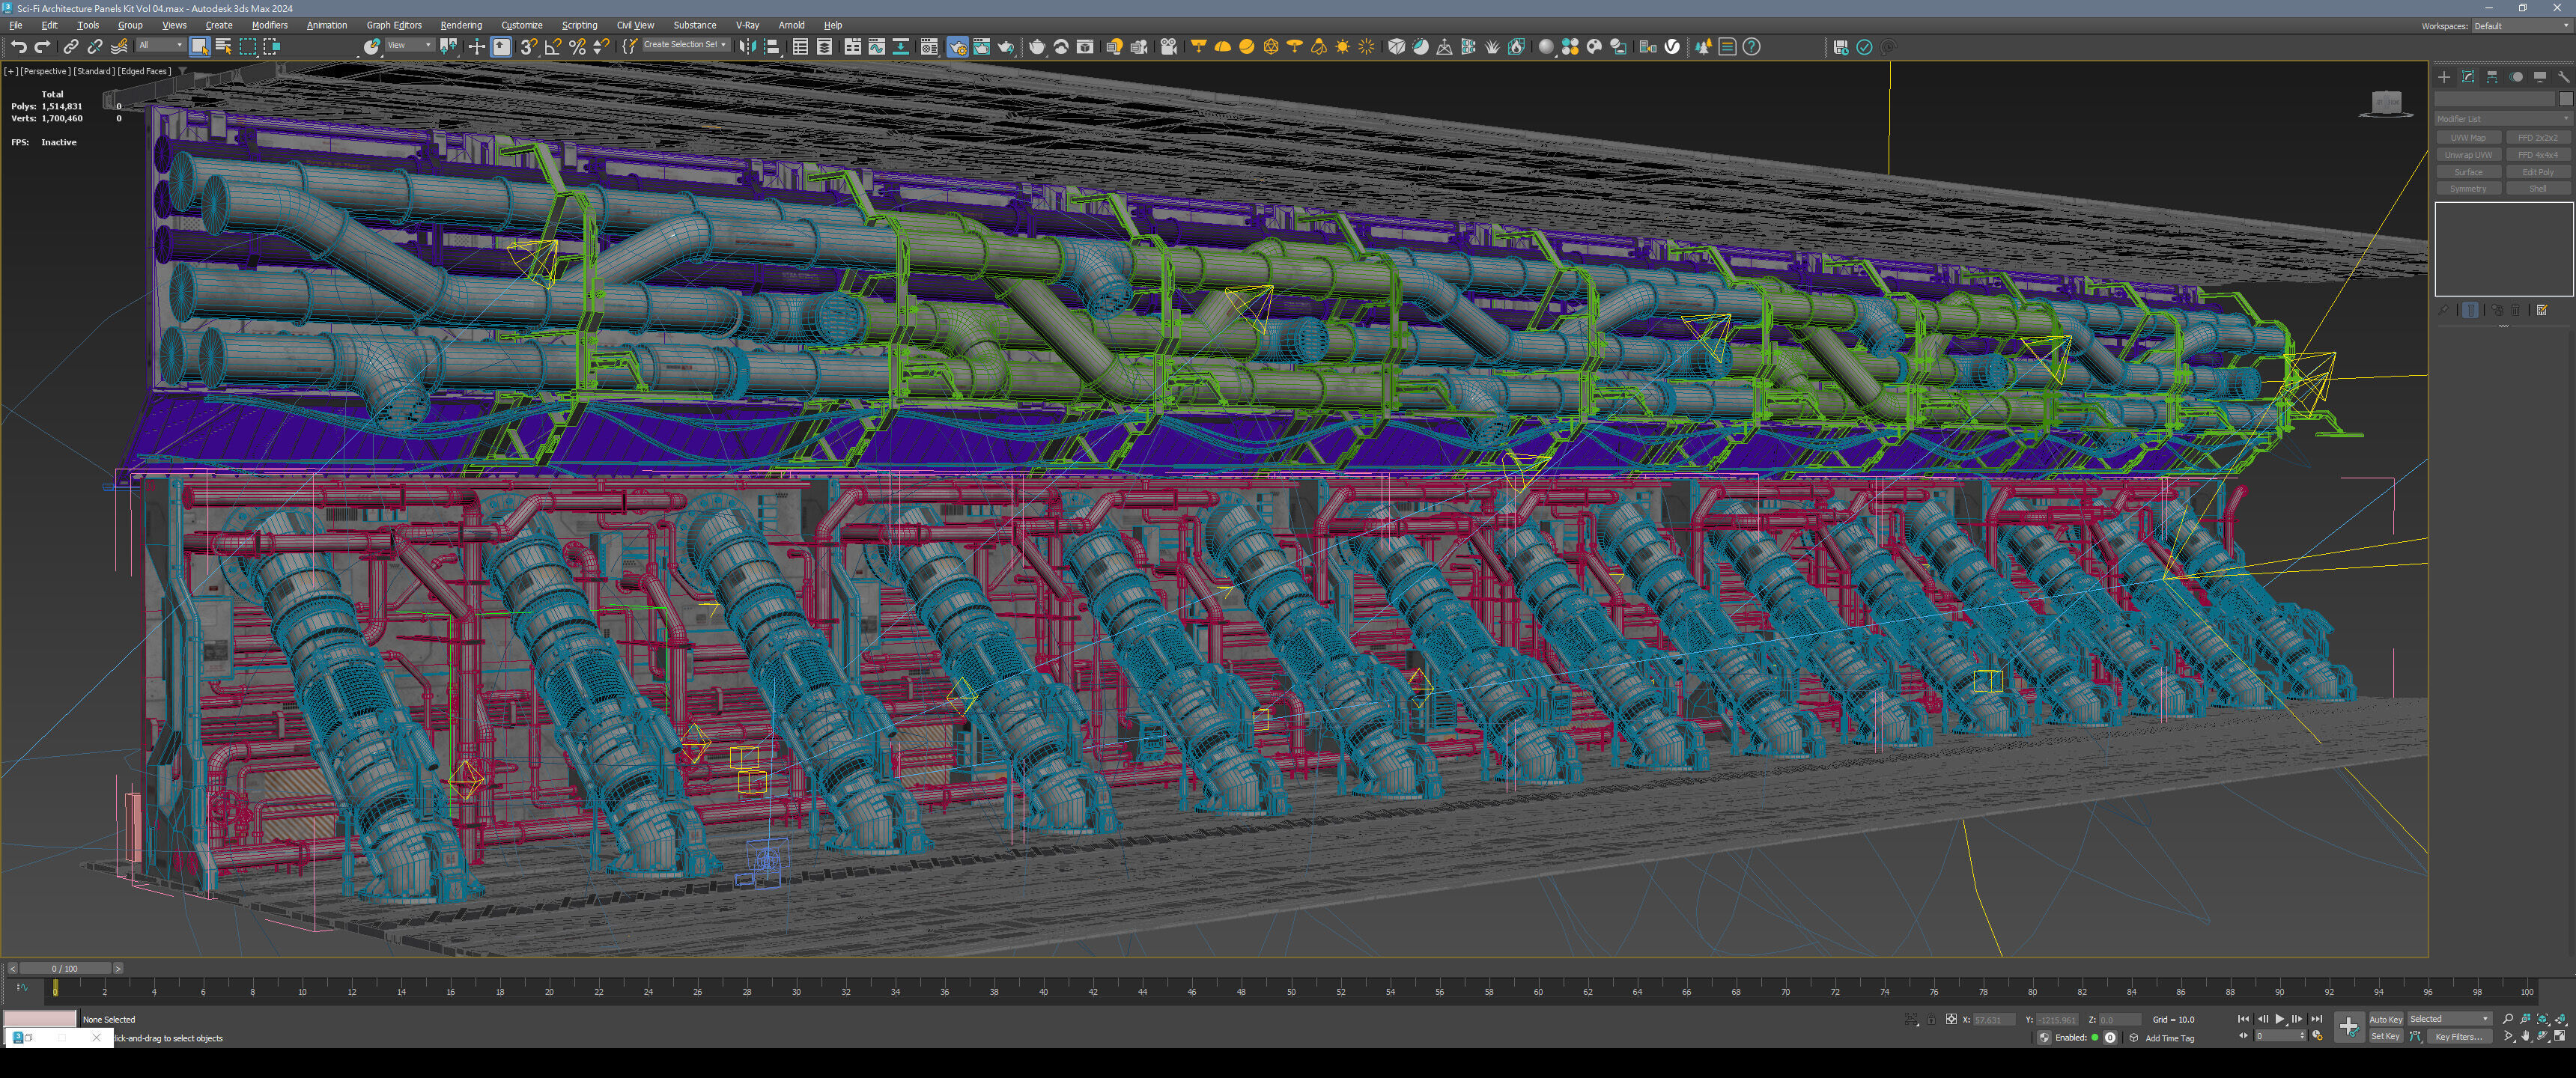Viewport: 2576px width, 1078px height.
Task: Click the Edit Poly modifier button
Action: pos(2538,172)
